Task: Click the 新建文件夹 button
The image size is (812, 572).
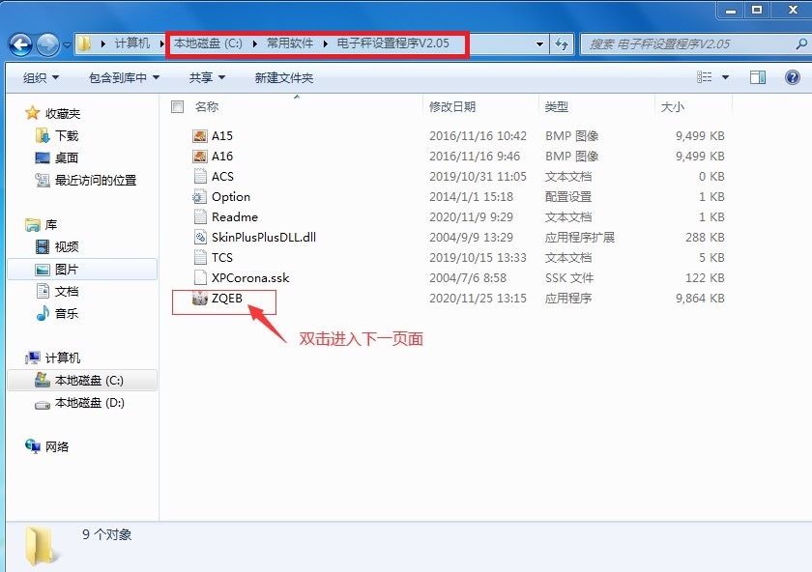Action: pyautogui.click(x=284, y=78)
